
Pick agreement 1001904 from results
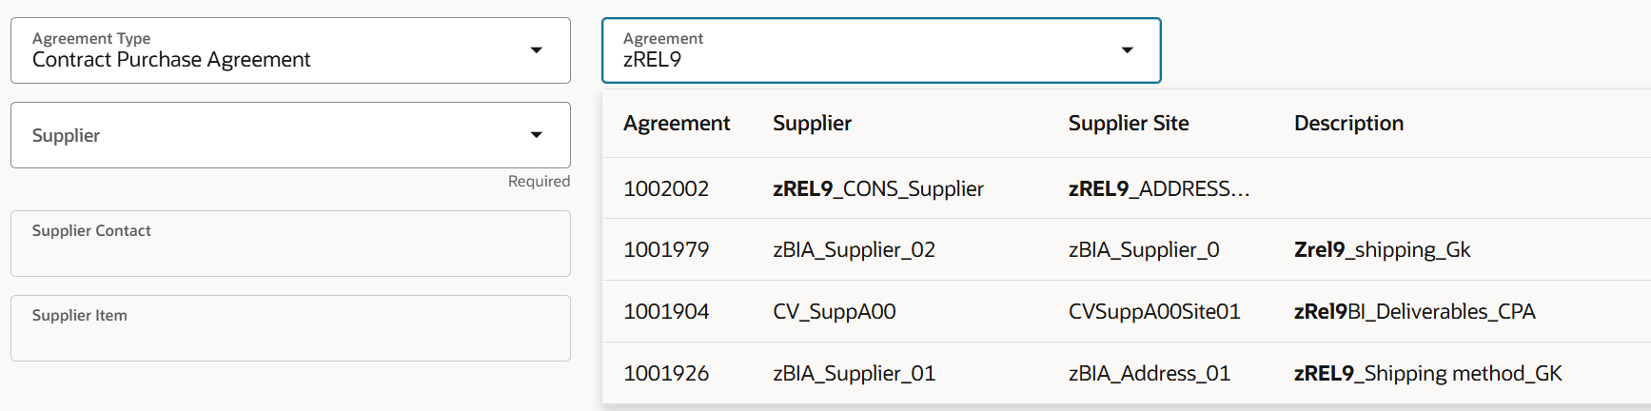tap(1127, 311)
